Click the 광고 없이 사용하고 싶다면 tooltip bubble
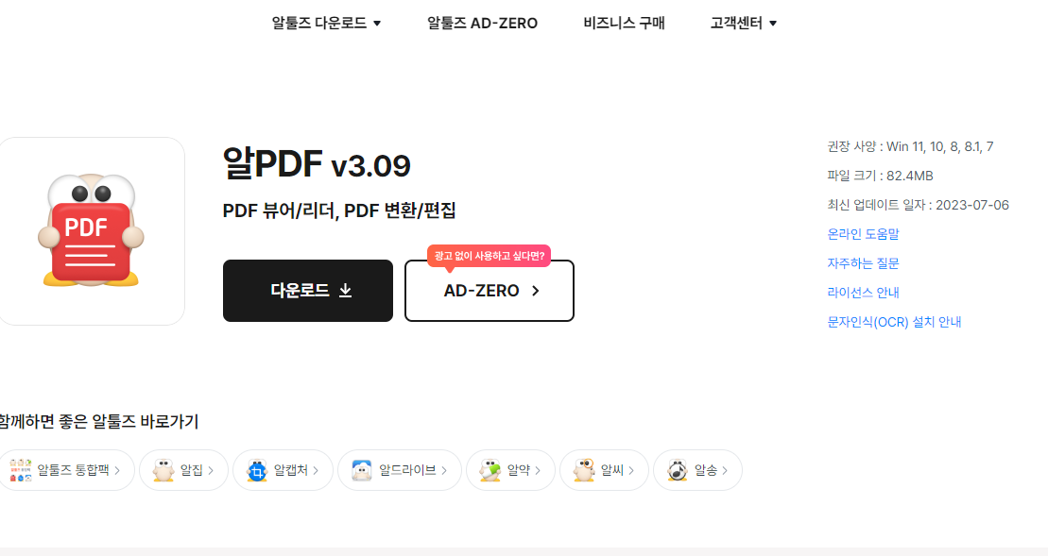Viewport: 1048px width, 556px height. click(489, 256)
